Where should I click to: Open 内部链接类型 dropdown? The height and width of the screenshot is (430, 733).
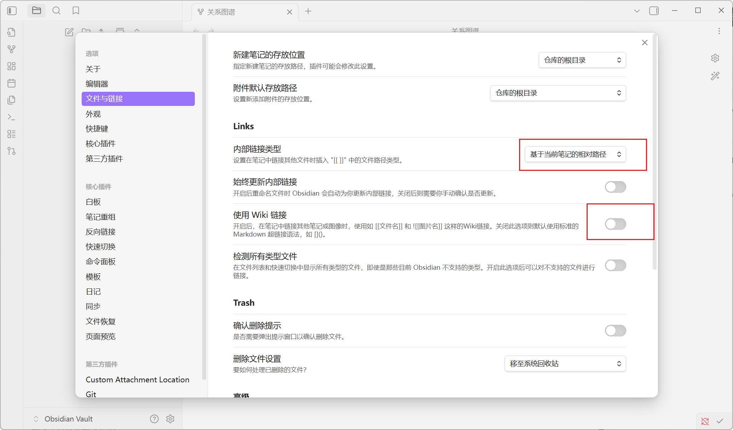(x=575, y=154)
